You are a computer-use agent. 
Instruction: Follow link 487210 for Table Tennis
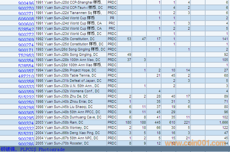pyautogui.click(x=26, y=76)
